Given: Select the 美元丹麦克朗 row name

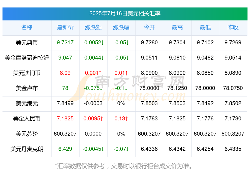Looking at the screenshot, I should click(27, 149).
